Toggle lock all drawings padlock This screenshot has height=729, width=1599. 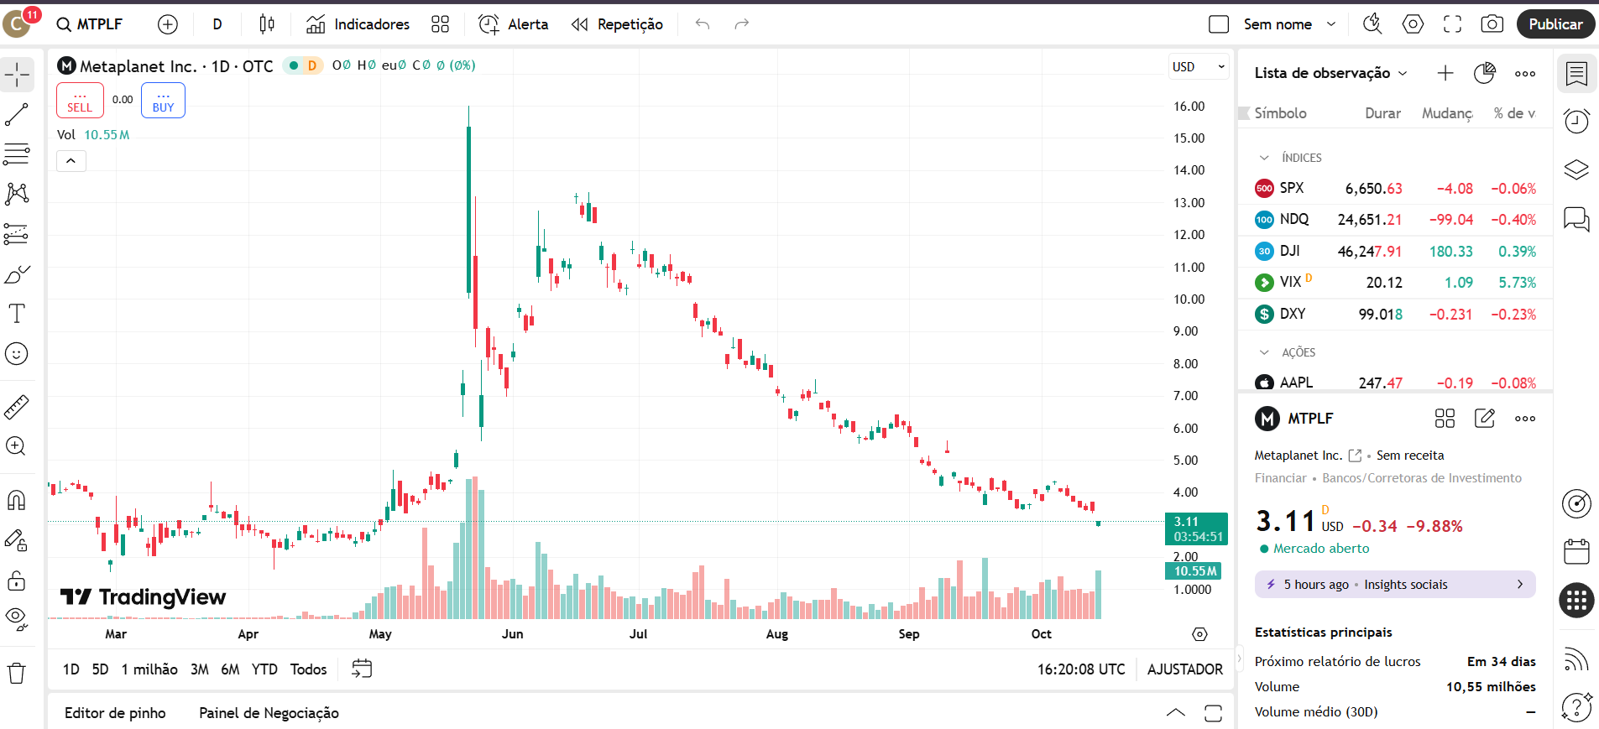[17, 581]
